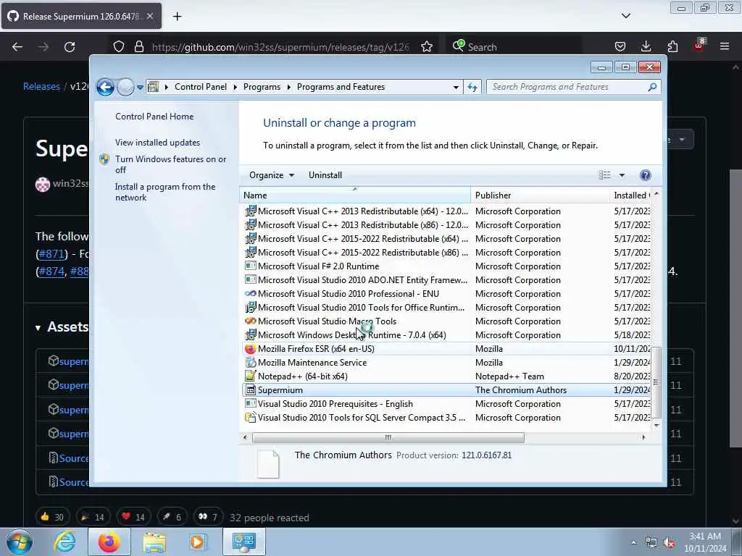Screen dimensions: 742x556
Task: Click Visual Studio 2010 Professional infinity icon
Action: point(250,294)
